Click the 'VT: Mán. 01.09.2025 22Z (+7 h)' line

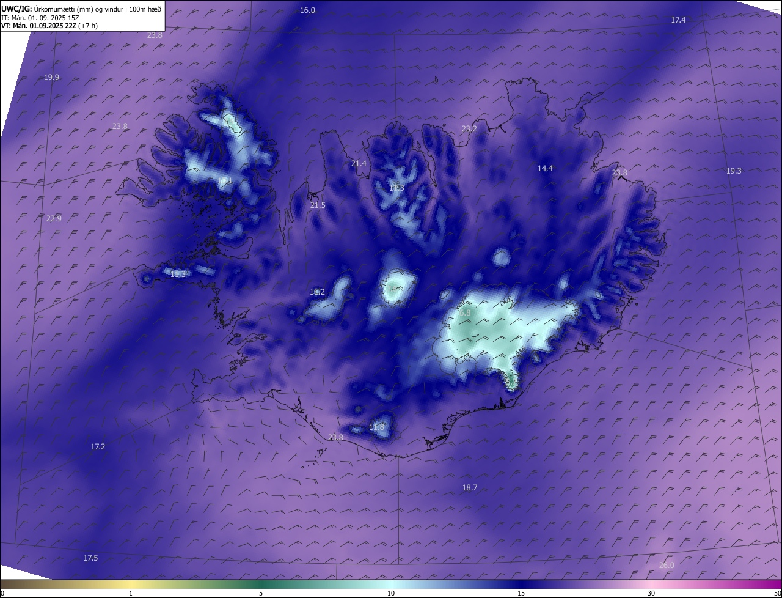[49, 26]
